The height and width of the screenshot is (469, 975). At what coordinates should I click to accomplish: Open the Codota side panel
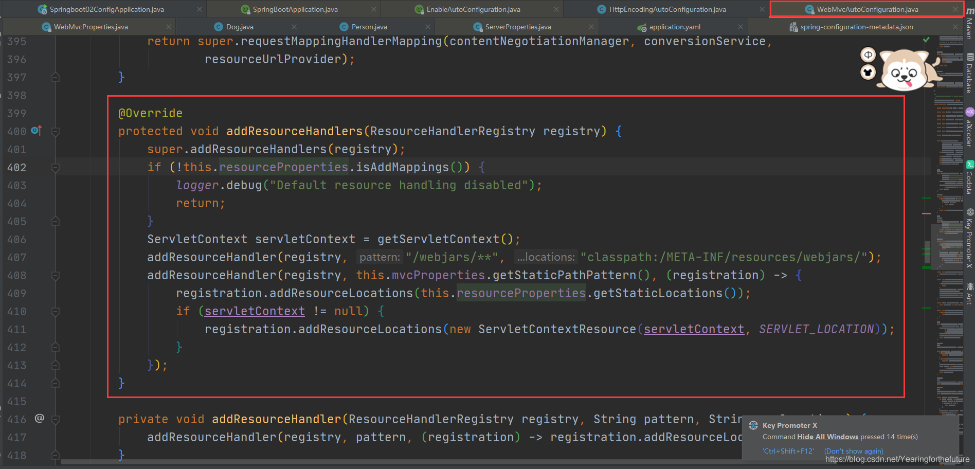(x=970, y=177)
